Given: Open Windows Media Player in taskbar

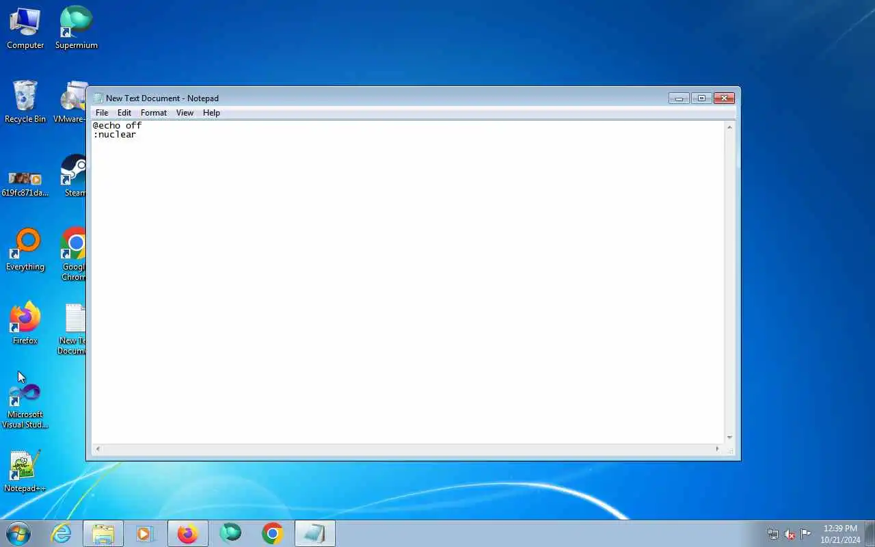Looking at the screenshot, I should pos(145,533).
